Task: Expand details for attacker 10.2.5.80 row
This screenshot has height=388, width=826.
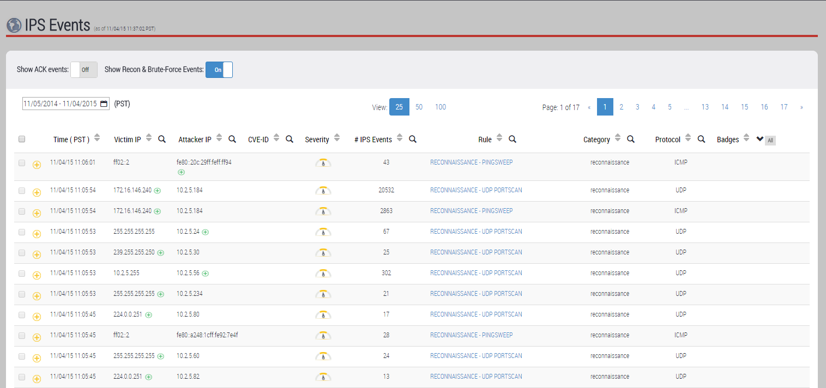Action: [x=37, y=317]
